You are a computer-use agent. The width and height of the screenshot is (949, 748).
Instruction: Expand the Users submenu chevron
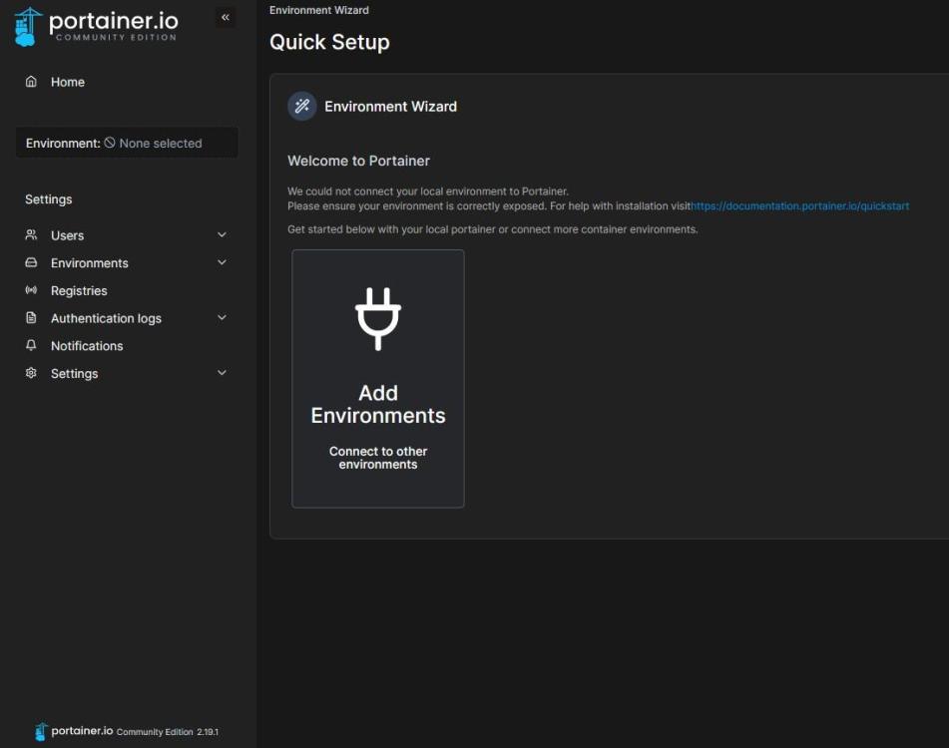click(x=222, y=235)
